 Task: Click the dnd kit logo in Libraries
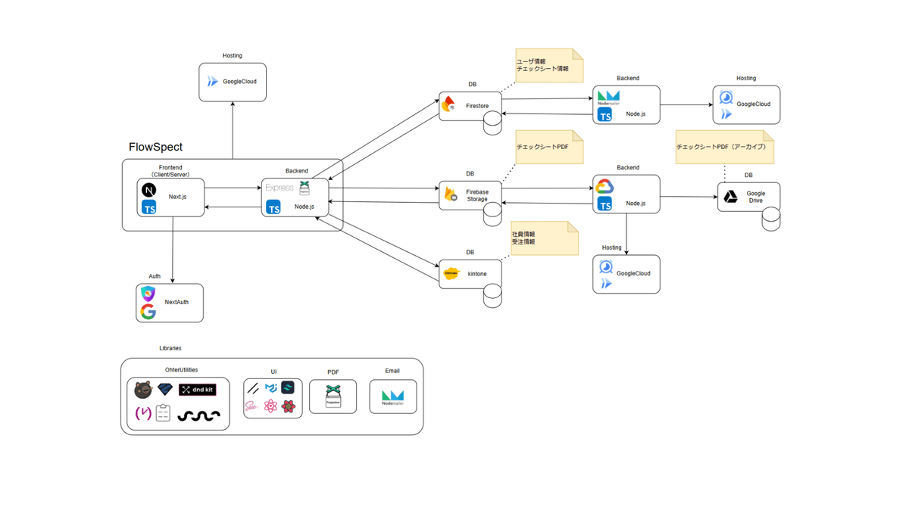pyautogui.click(x=198, y=390)
